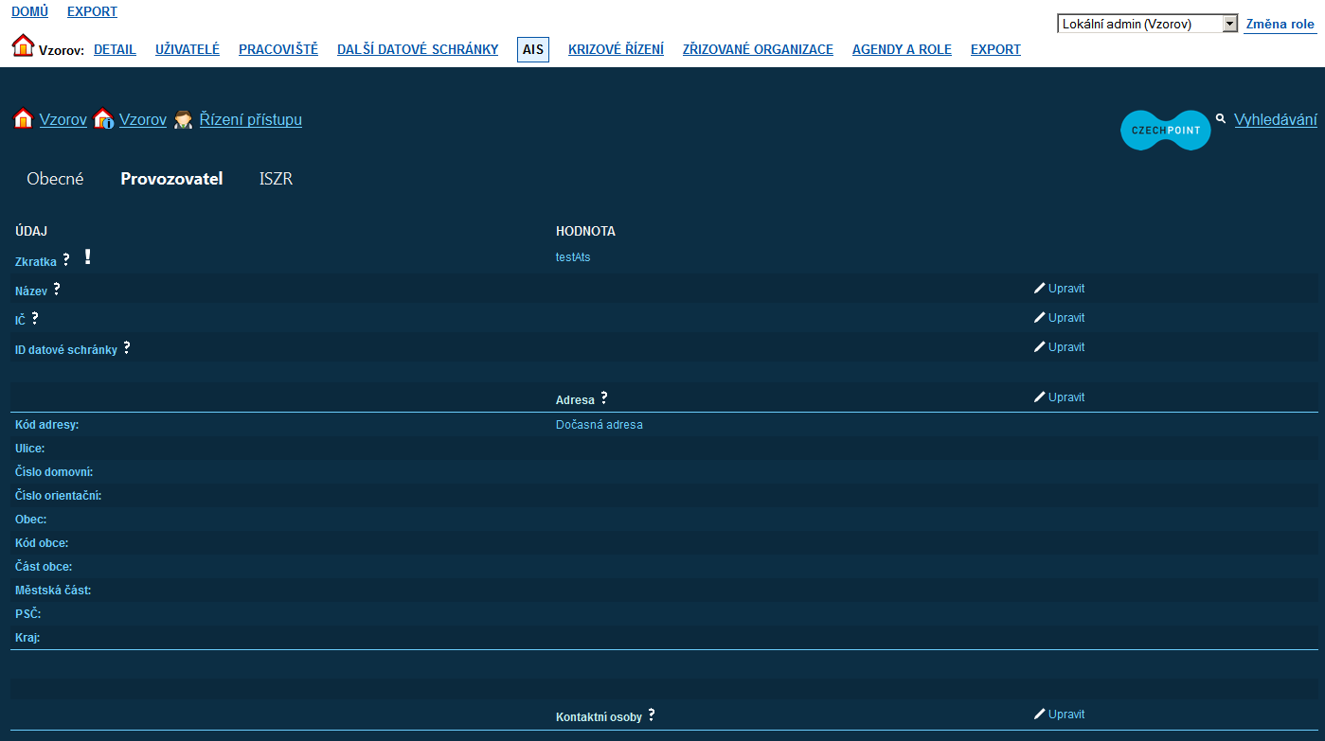Click the house icon beside the Vzorov label
The image size is (1325, 741).
(x=23, y=45)
